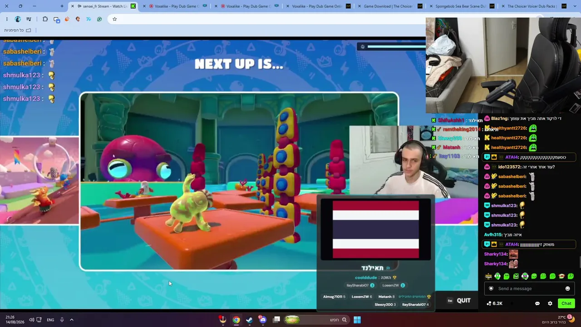Expand the tab search chevron
This screenshot has width=581, height=327.
[x=576, y=6]
